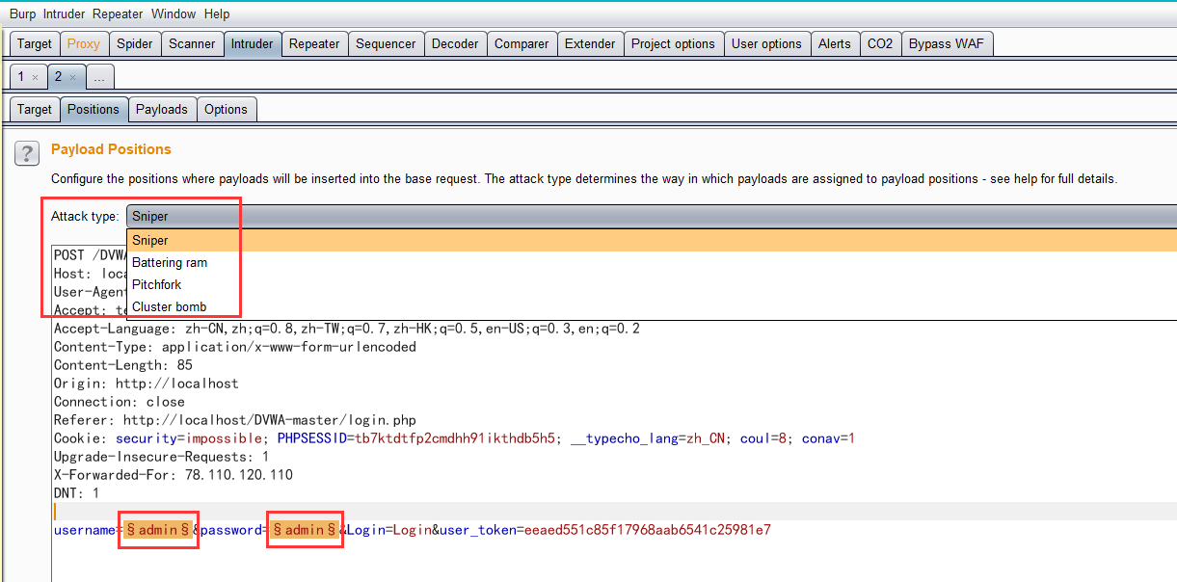Select the Positions sub-tab
1177x582 pixels.
point(94,109)
